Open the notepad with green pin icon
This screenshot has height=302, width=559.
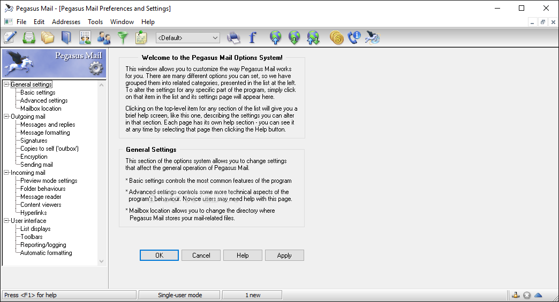[x=141, y=37]
